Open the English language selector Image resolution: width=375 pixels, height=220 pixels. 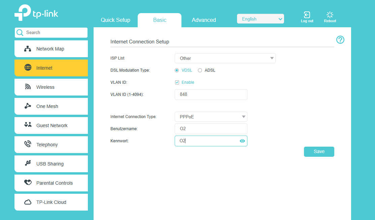pyautogui.click(x=260, y=19)
